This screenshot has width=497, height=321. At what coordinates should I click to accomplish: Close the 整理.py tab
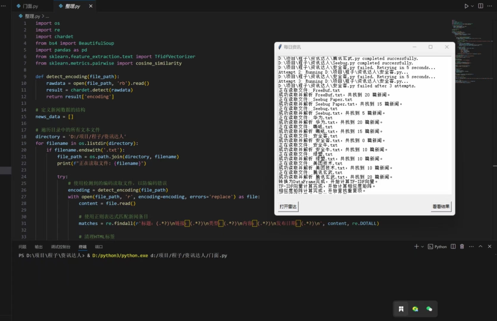coord(91,6)
